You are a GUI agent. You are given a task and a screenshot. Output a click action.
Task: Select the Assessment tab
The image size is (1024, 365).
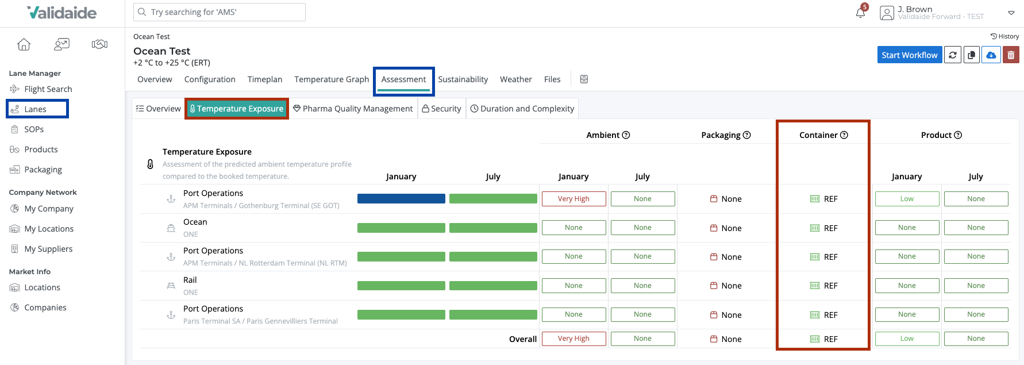click(x=404, y=79)
